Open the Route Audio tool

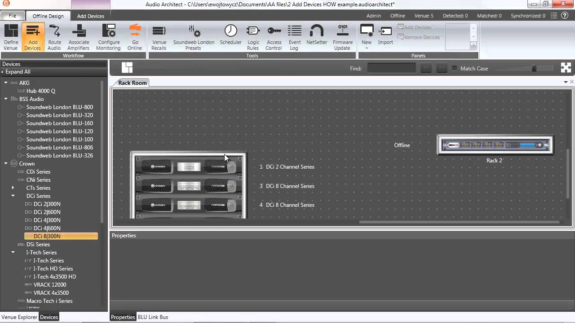click(54, 37)
